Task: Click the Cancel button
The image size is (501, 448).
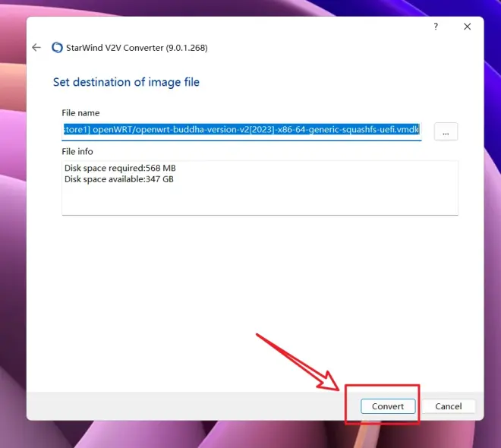Action: tap(449, 406)
